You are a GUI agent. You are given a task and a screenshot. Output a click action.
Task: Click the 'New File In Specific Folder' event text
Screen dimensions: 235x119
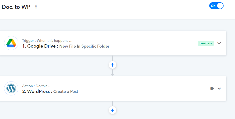coord(84,46)
